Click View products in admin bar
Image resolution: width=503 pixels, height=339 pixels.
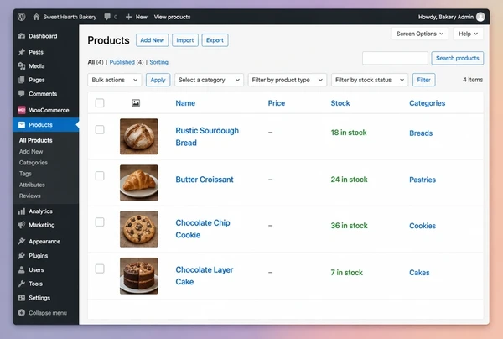point(172,17)
